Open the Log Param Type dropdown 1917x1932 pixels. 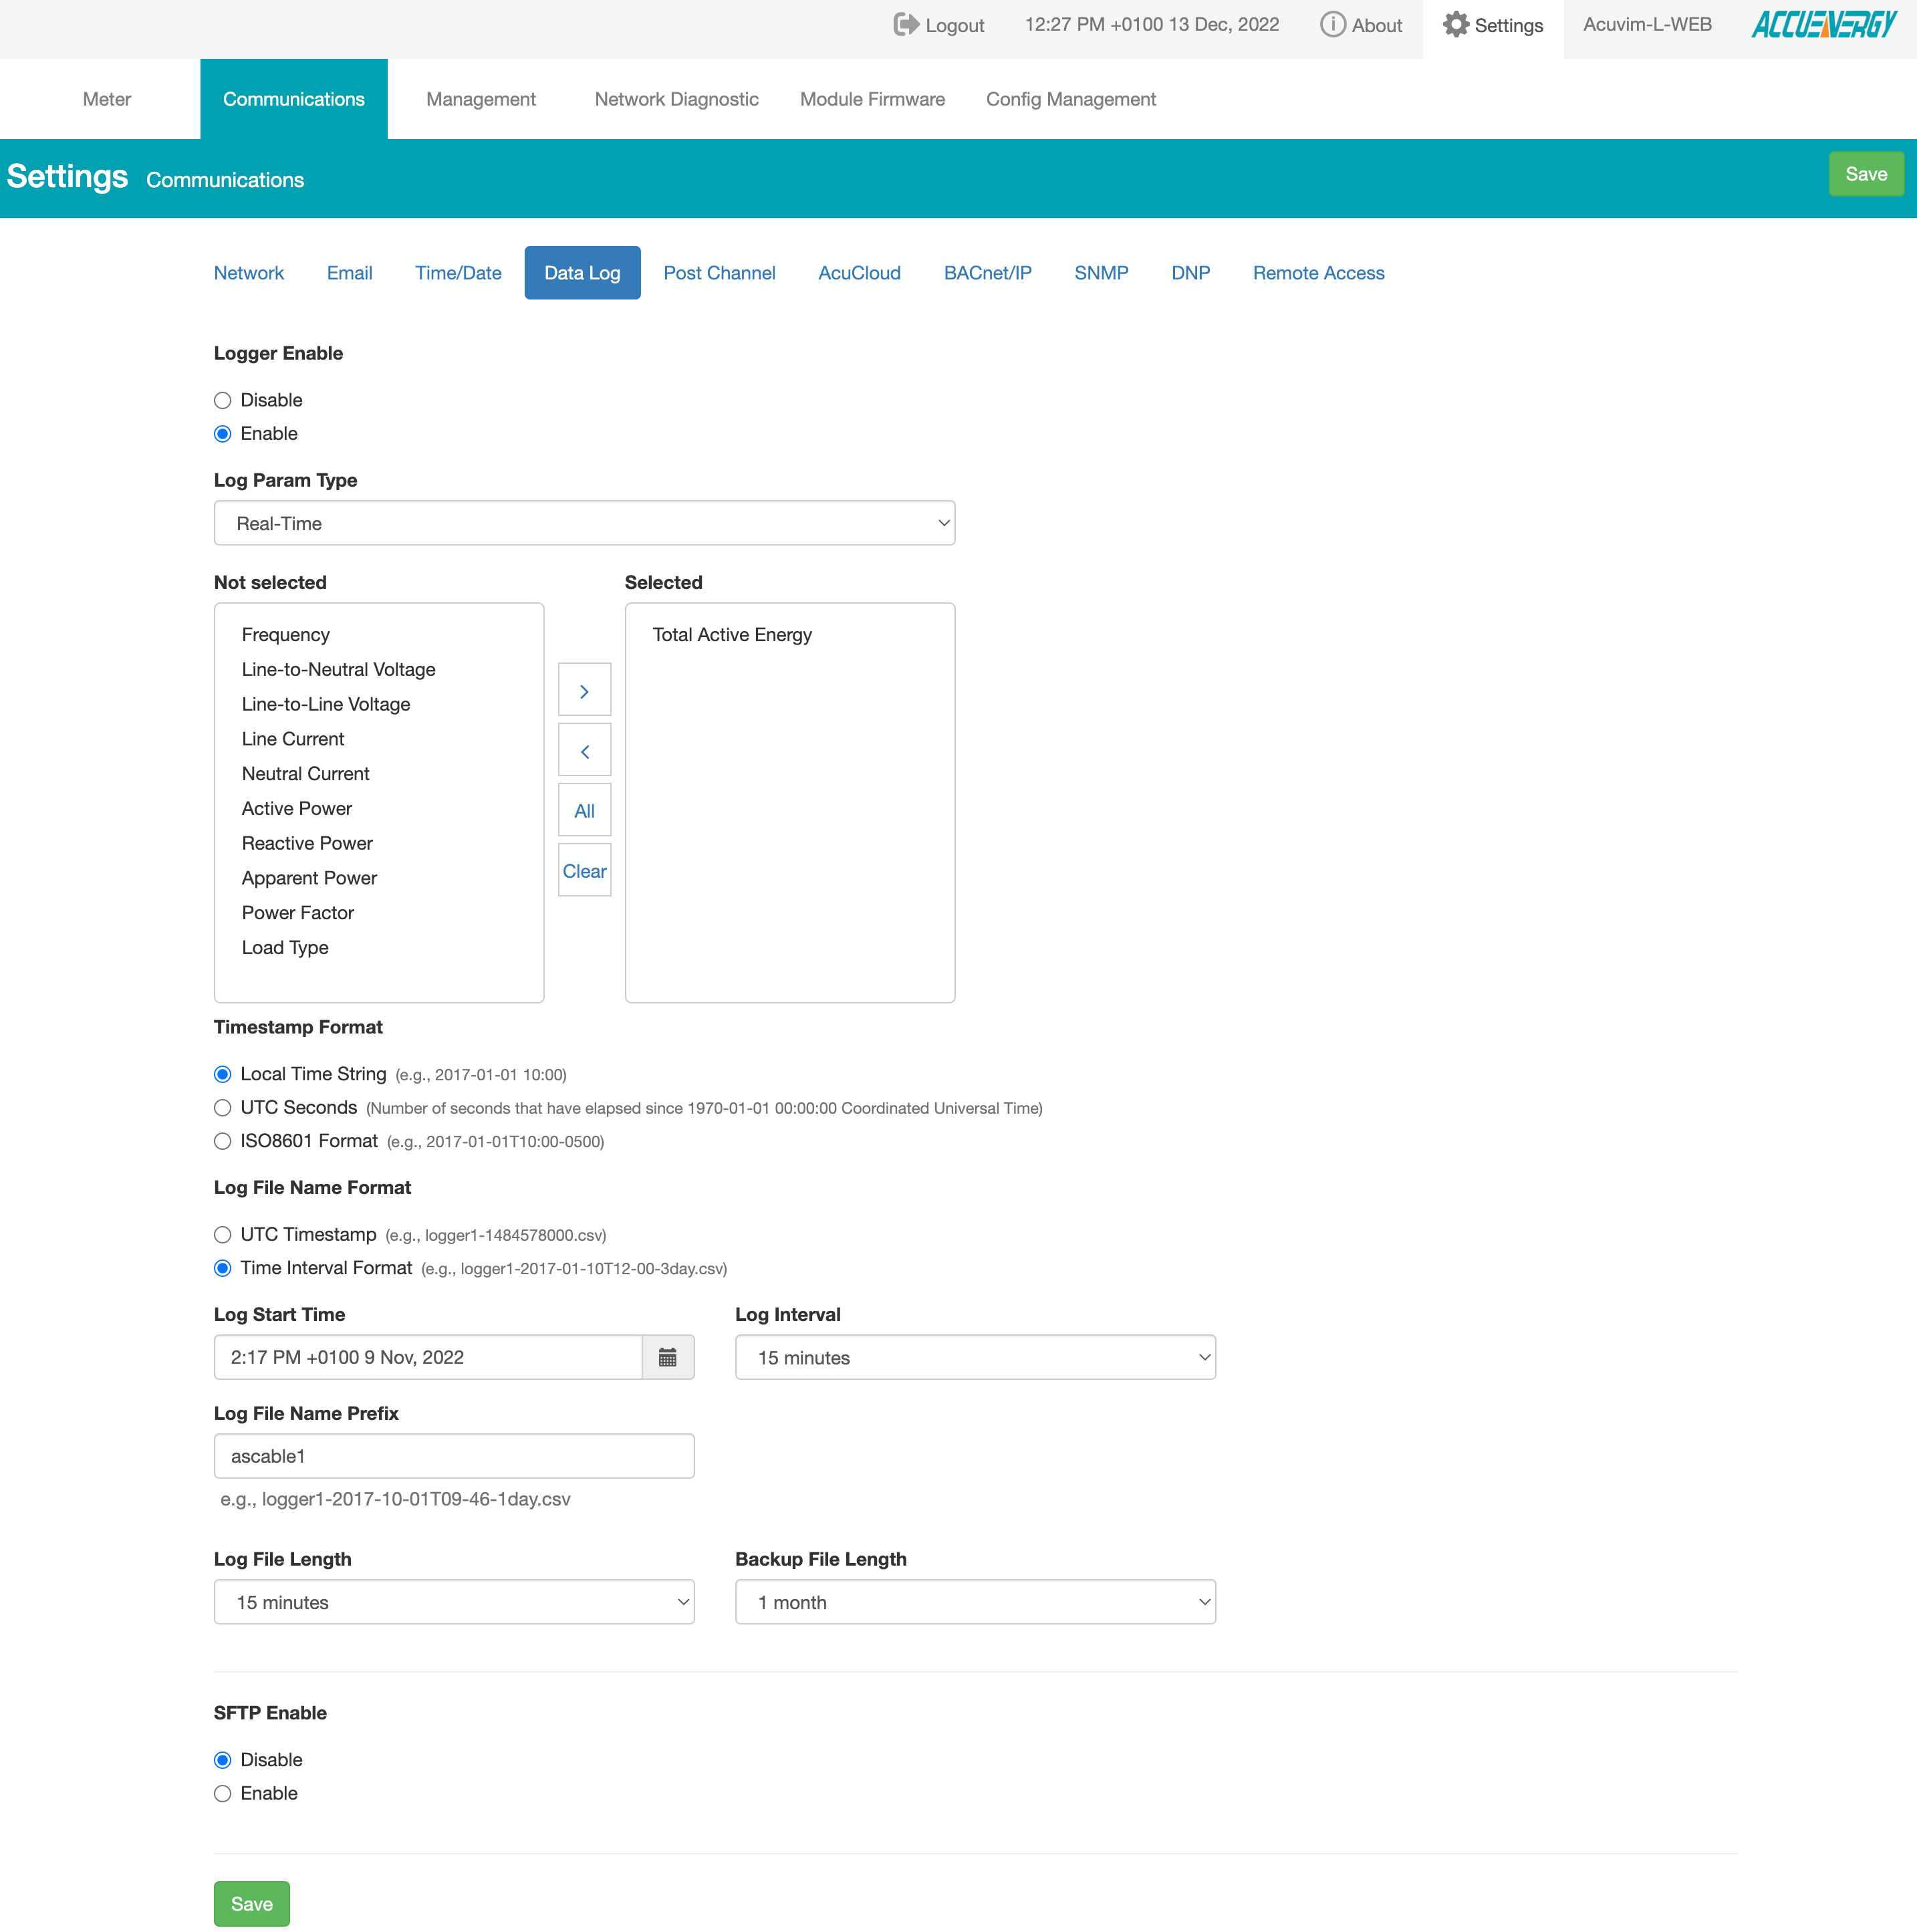(x=585, y=523)
